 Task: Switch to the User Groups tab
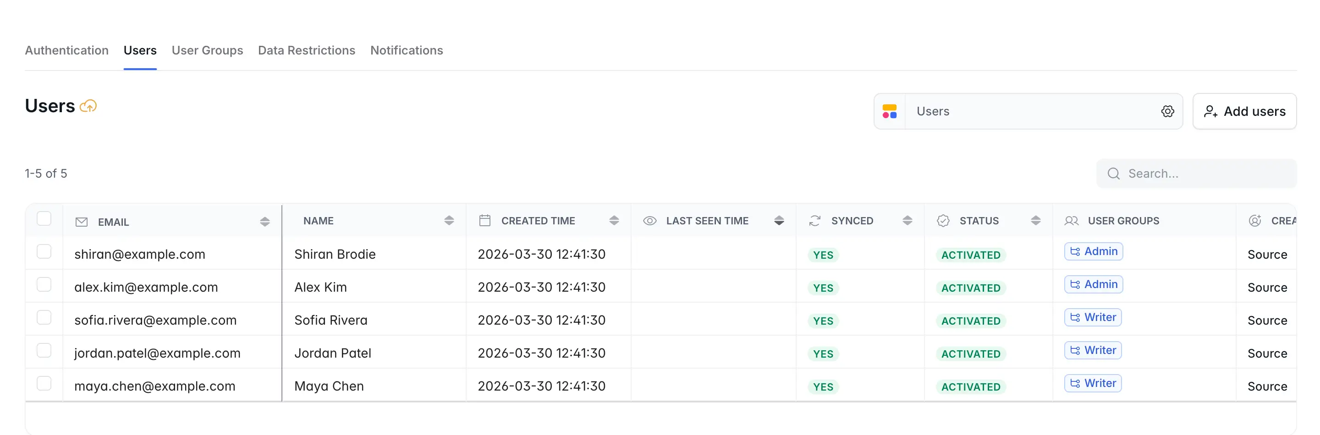(x=207, y=50)
